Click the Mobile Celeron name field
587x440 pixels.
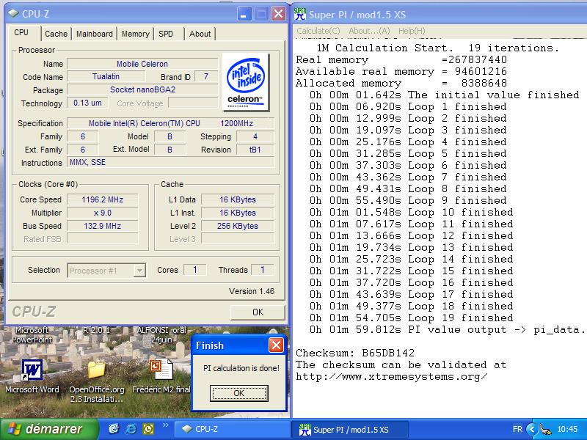(x=142, y=64)
